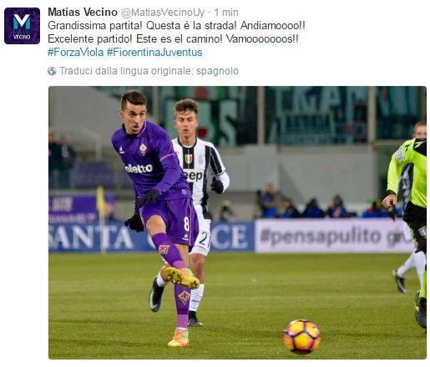Image resolution: width=430 pixels, height=367 pixels.
Task: Click the raised yellow football boot
Action: click(x=182, y=278)
